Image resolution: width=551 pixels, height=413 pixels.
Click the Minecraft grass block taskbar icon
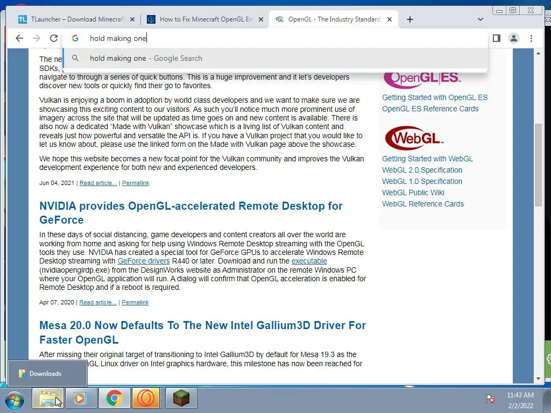pos(181,398)
